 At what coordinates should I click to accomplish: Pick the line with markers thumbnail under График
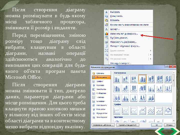[142, 110]
